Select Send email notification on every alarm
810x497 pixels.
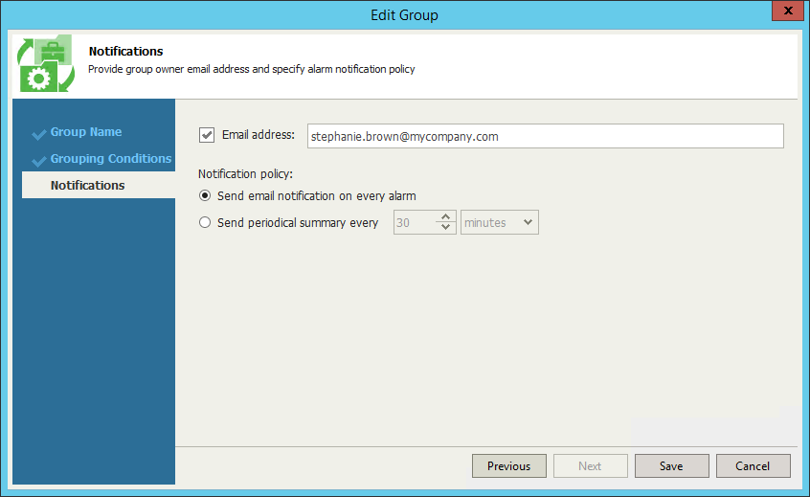tap(205, 195)
